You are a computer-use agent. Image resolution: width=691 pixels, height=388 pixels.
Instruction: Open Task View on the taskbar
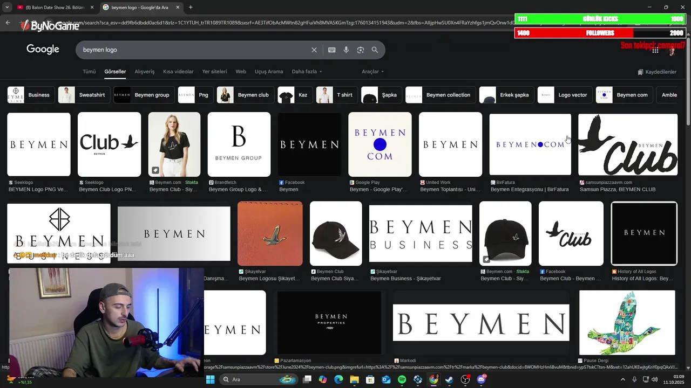click(307, 379)
